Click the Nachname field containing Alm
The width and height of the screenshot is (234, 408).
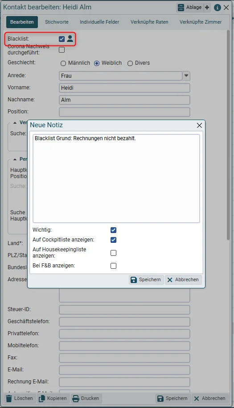[125, 100]
